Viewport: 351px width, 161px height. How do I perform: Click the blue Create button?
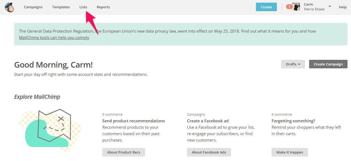point(266,7)
